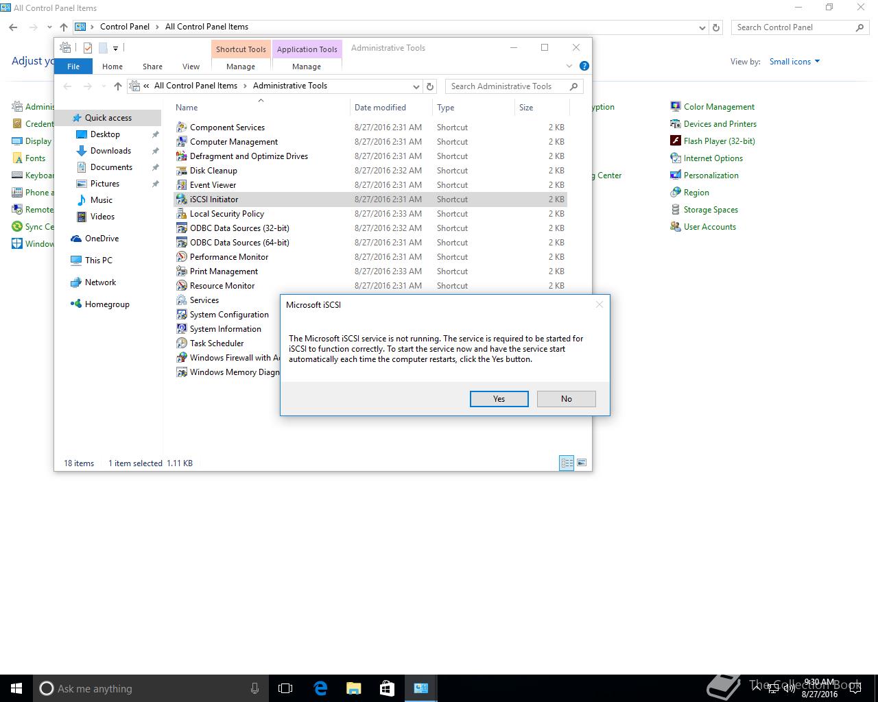This screenshot has width=878, height=702.
Task: Select the Print Management icon
Action: pos(182,271)
